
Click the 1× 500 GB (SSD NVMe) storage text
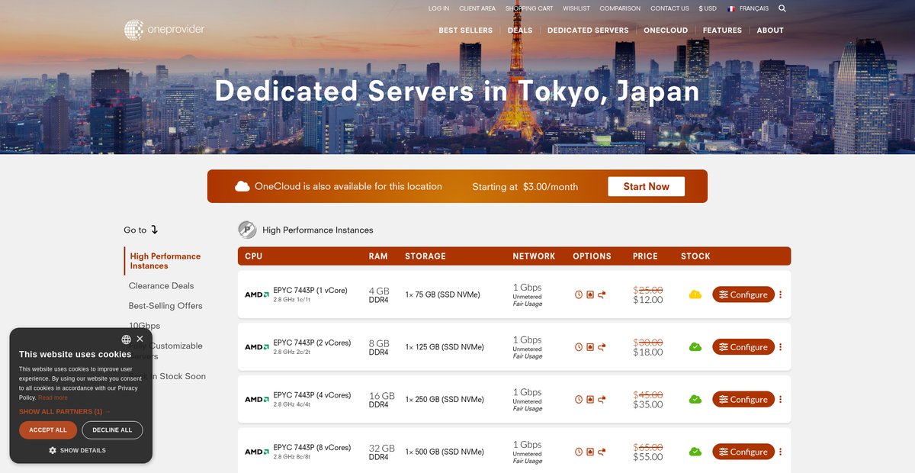[x=445, y=452]
